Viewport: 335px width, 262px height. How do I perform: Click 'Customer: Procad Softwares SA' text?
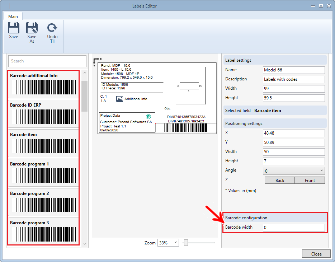tap(126, 122)
